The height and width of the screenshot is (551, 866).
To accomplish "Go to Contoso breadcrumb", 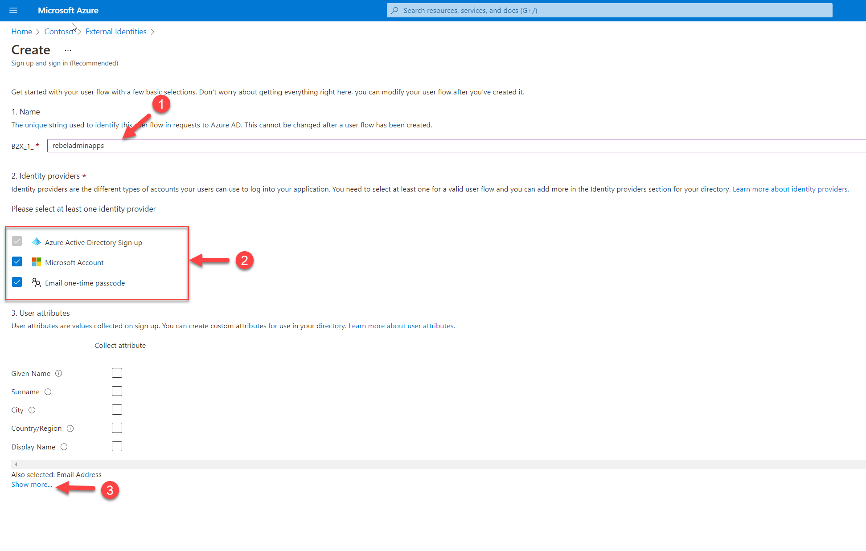I will (58, 32).
